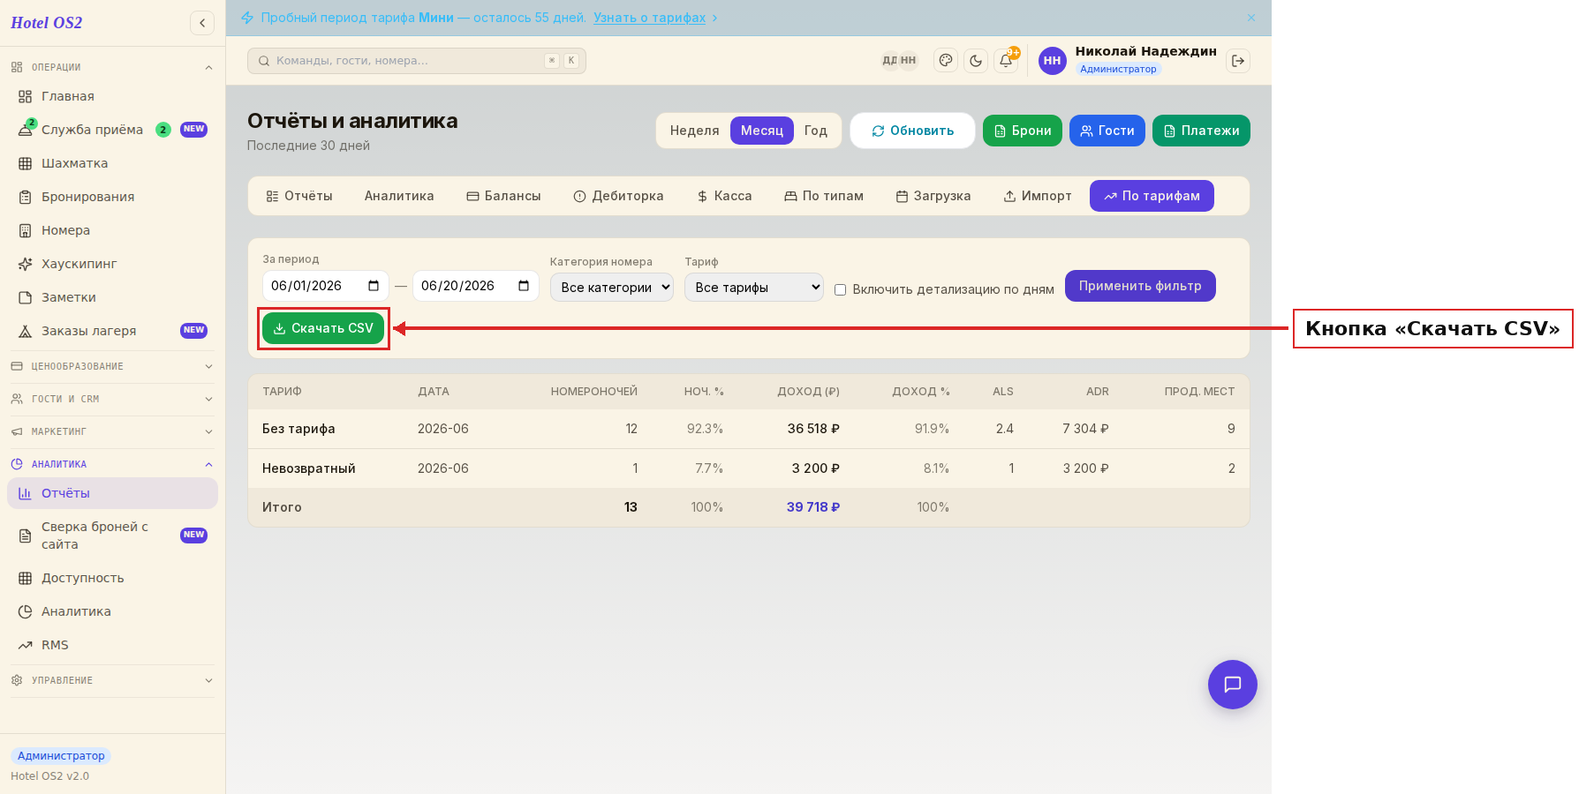This screenshot has height=794, width=1594.
Task: Open the Категория номера dropdown
Action: pyautogui.click(x=612, y=288)
